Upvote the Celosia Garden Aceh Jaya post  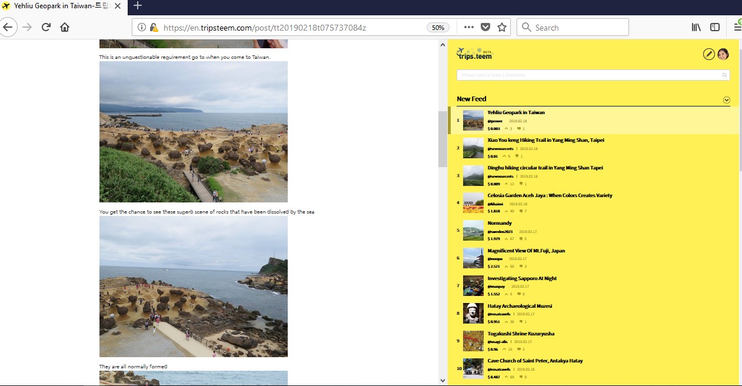pyautogui.click(x=506, y=211)
